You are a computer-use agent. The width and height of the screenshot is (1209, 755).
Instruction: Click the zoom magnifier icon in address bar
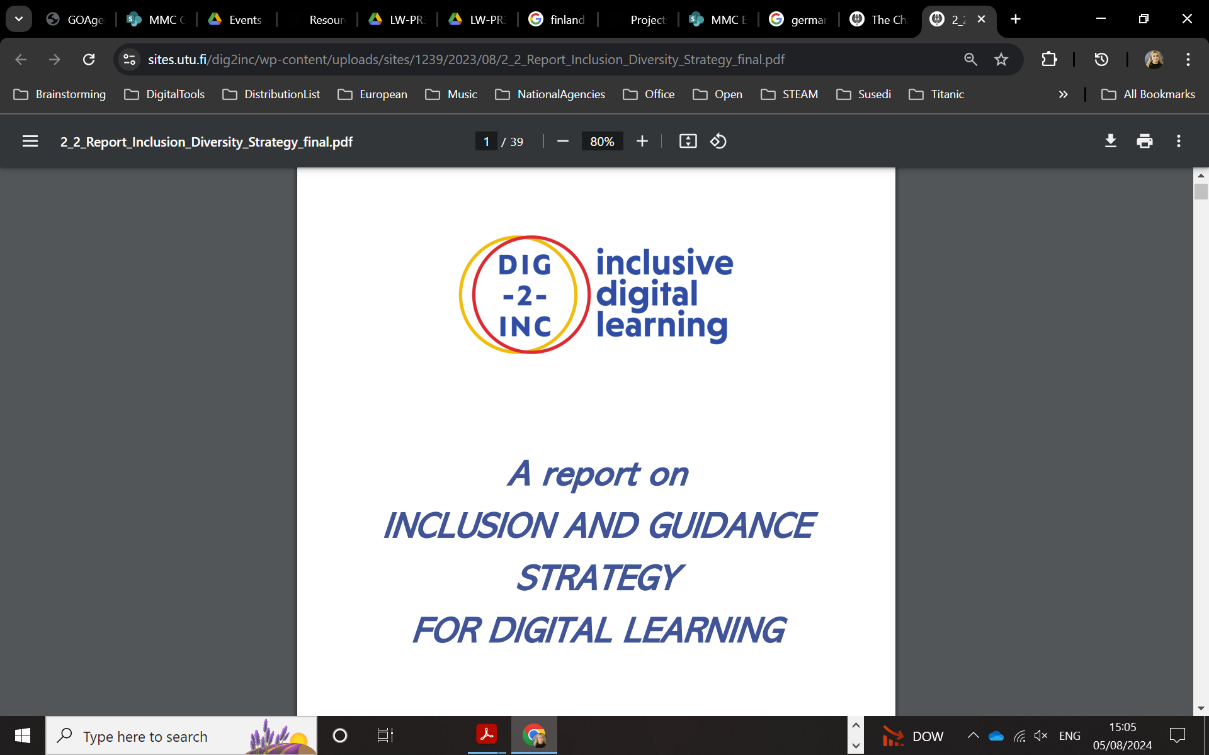tap(970, 59)
